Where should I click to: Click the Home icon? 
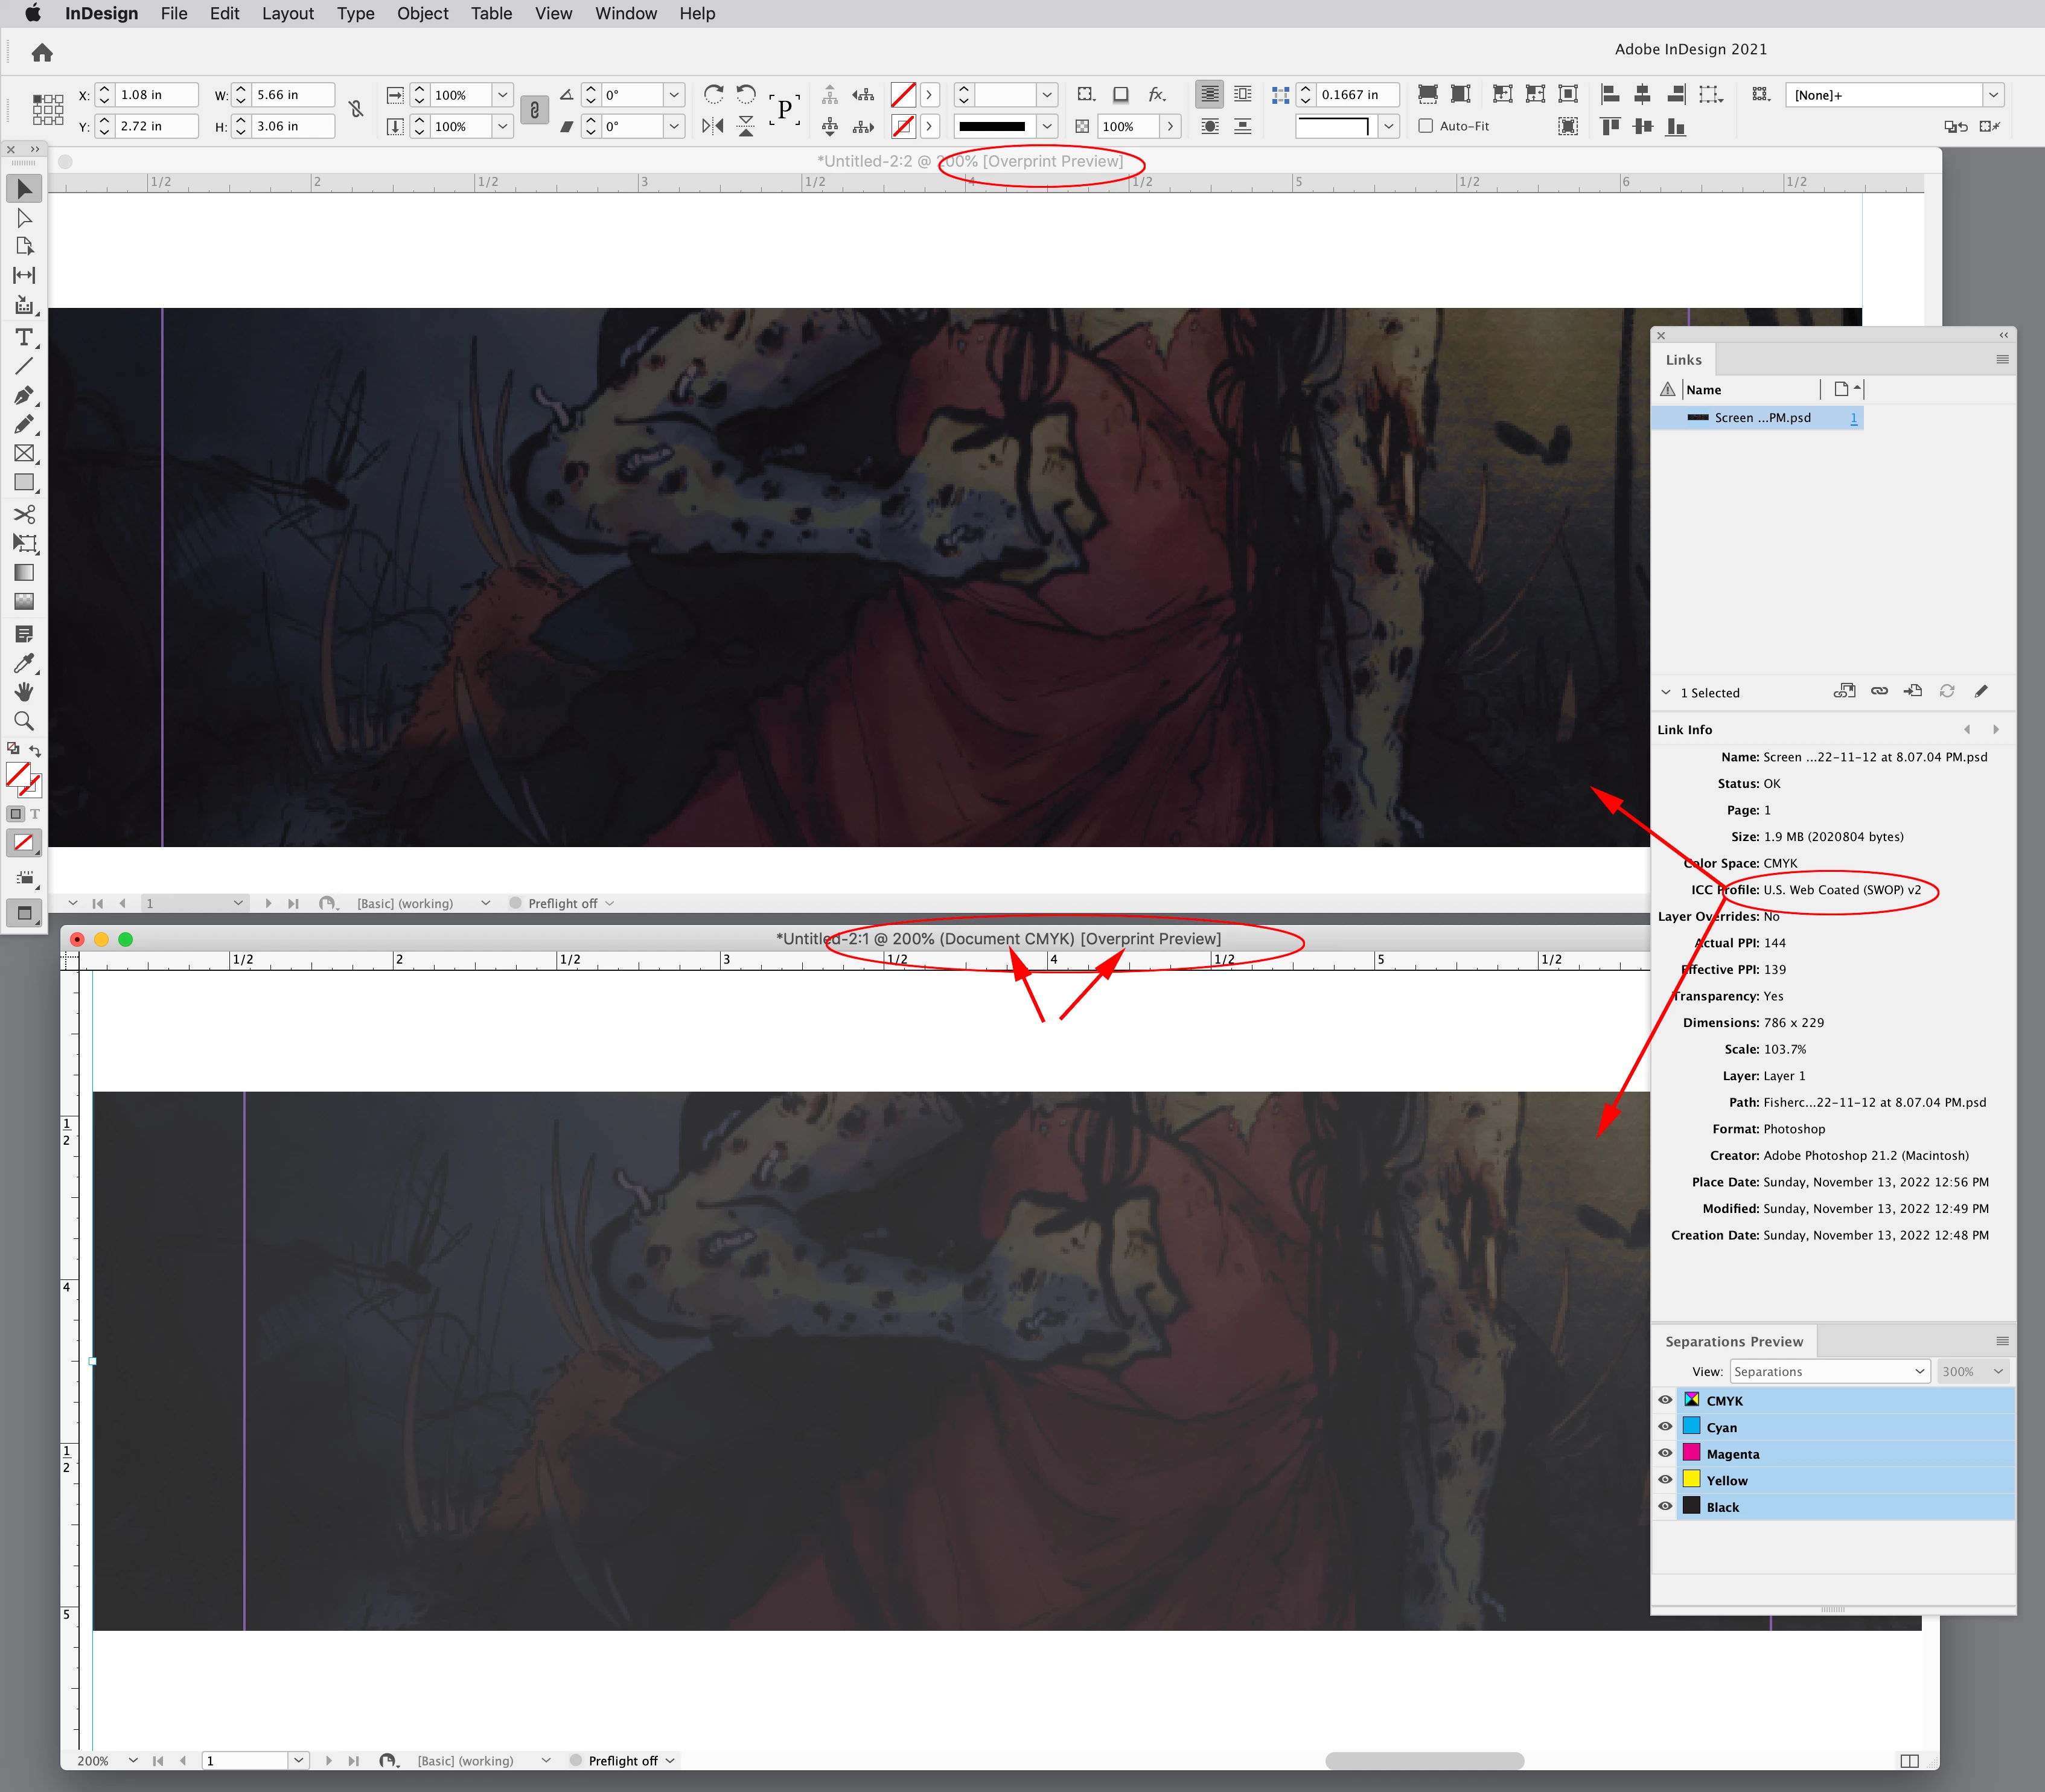tap(42, 52)
